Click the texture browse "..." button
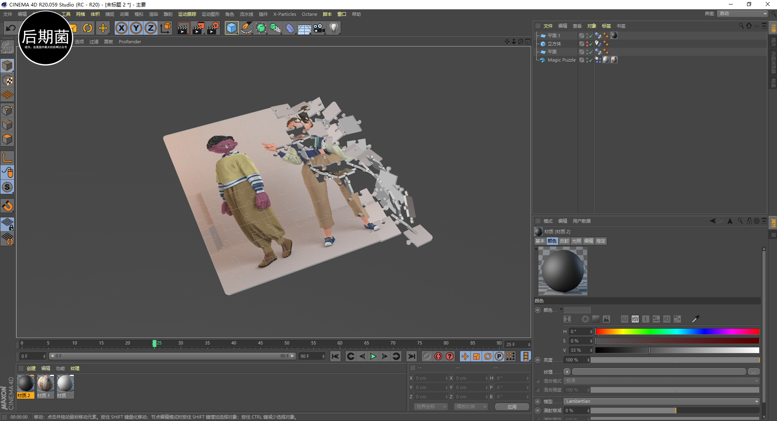777x421 pixels. [754, 372]
